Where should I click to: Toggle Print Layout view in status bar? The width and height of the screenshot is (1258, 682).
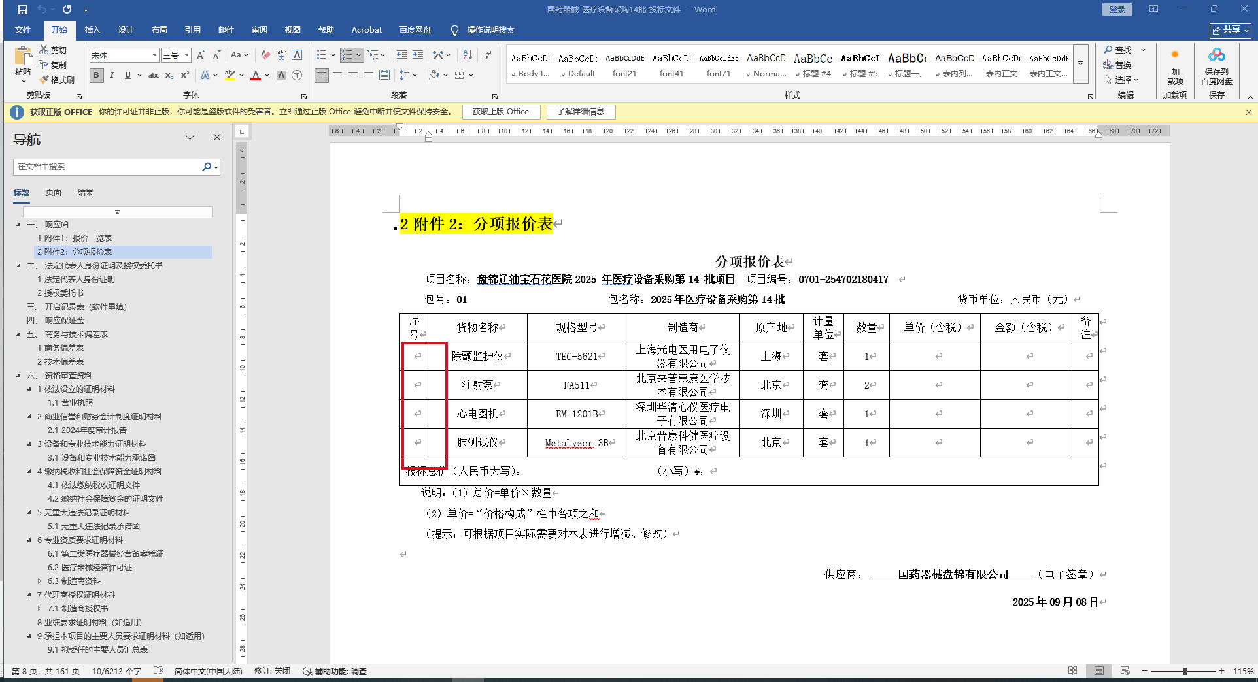(x=1099, y=671)
